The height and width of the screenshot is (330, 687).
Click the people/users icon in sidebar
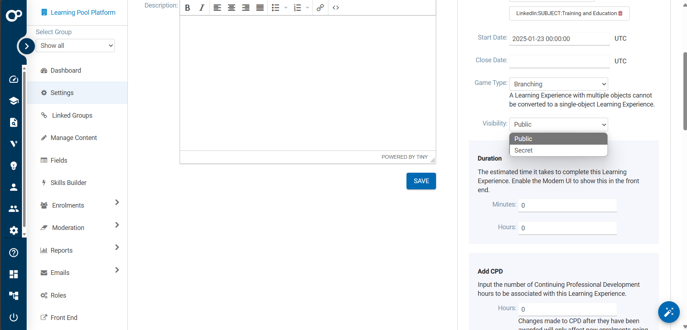pos(13,209)
